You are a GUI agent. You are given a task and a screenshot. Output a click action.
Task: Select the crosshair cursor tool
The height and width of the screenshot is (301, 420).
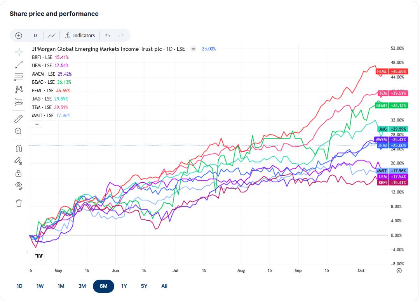pos(19,52)
